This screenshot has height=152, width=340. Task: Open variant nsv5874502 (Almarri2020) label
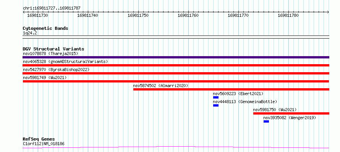(x=161, y=86)
